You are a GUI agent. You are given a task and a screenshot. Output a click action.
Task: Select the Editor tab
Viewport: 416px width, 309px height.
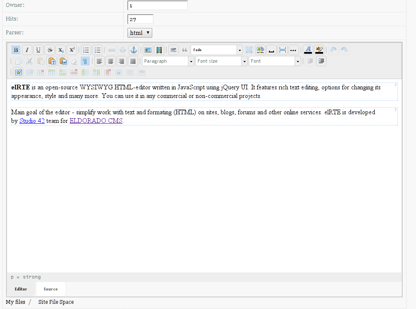pos(21,289)
